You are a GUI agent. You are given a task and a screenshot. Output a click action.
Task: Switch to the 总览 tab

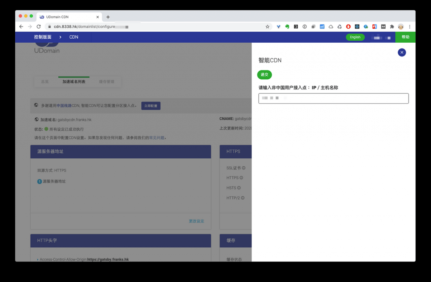(45, 81)
